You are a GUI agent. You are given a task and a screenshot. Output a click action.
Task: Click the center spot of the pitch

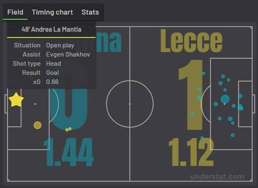[130, 104]
